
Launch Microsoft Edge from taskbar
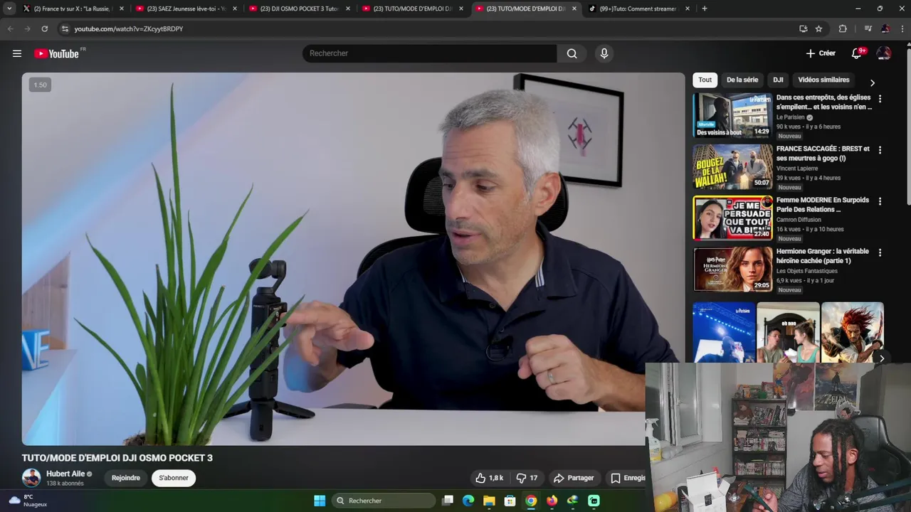(x=468, y=501)
